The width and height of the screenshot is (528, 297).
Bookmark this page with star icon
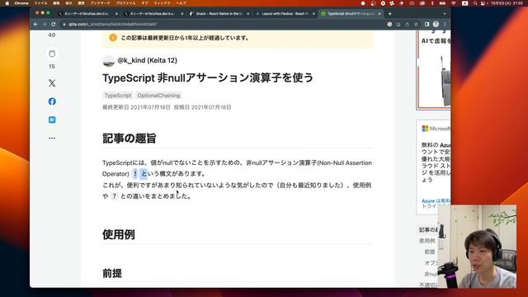(416, 24)
